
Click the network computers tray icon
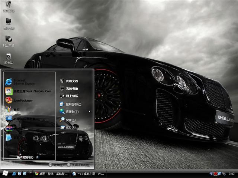pos(219,174)
